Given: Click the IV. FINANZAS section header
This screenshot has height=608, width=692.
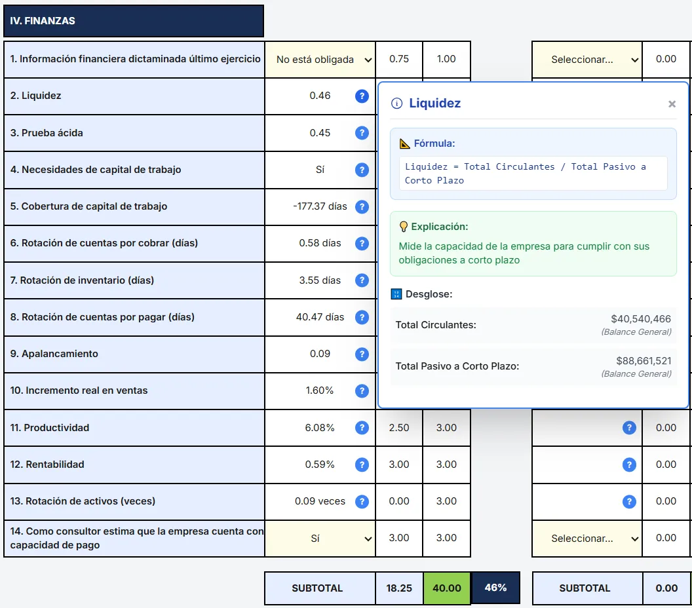Looking at the screenshot, I should tap(134, 21).
